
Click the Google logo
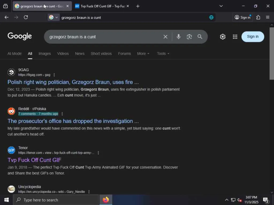pos(20,36)
